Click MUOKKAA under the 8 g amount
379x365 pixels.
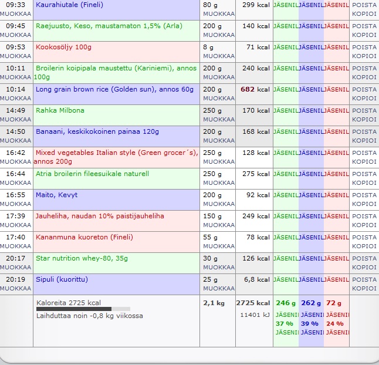click(218, 56)
